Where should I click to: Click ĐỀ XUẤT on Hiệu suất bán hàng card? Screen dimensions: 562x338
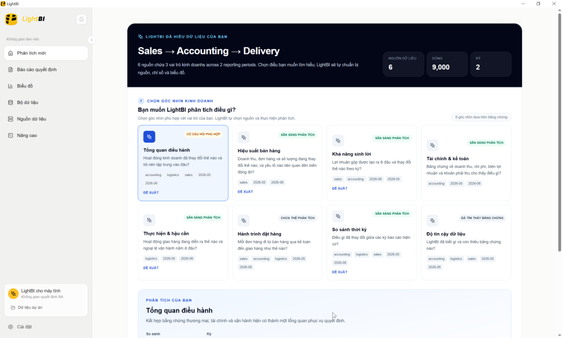(245, 191)
